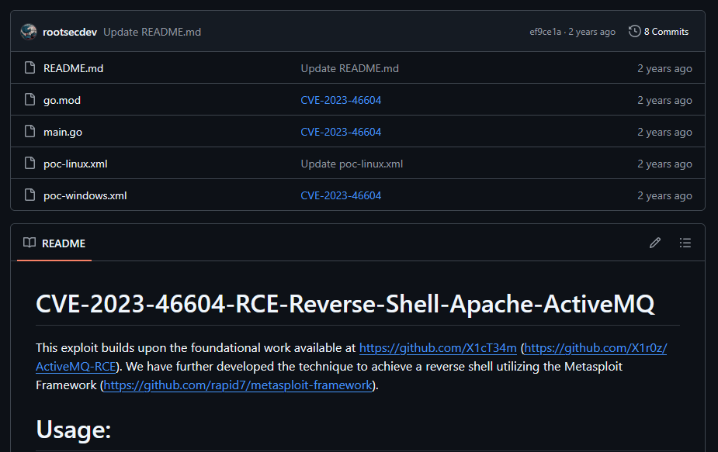Select the README tab

(x=54, y=243)
